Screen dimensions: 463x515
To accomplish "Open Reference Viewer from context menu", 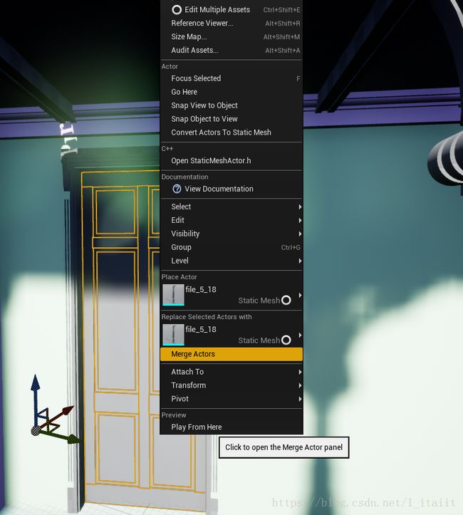I will click(231, 24).
